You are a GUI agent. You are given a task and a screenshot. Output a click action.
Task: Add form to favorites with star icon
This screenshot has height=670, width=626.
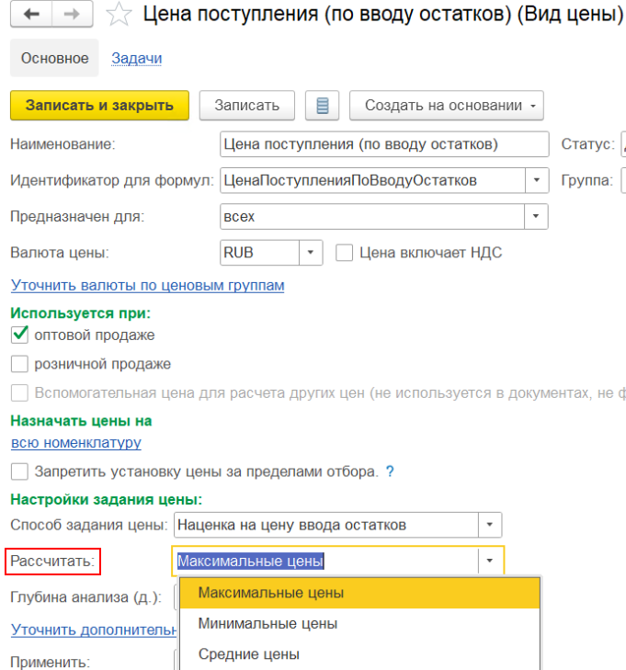118,15
